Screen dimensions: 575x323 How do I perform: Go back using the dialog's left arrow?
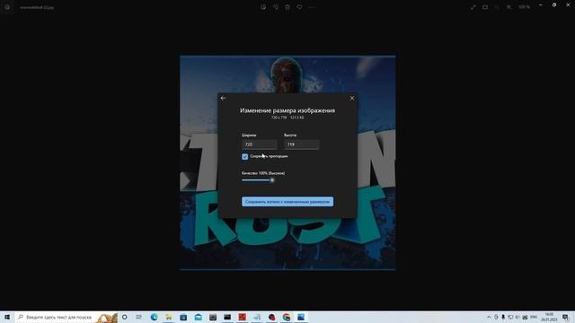pyautogui.click(x=223, y=98)
